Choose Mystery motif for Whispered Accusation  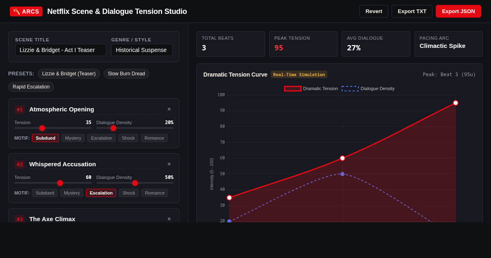[x=72, y=193]
